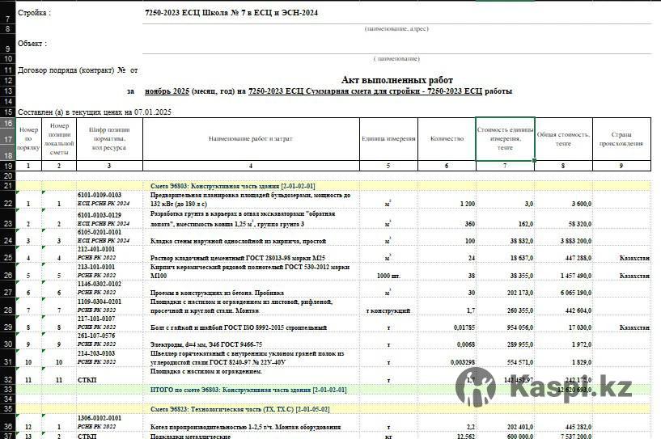Select row header 22

pyautogui.click(x=7, y=204)
